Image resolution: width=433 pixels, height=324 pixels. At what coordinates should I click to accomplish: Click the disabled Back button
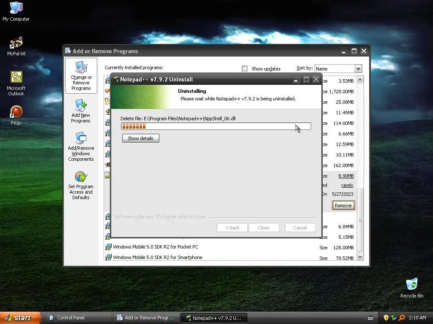click(232, 228)
